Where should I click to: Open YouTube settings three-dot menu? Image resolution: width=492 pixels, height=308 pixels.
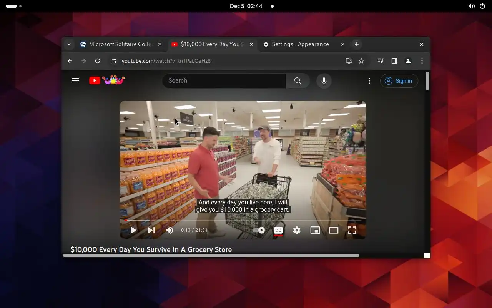coord(369,81)
